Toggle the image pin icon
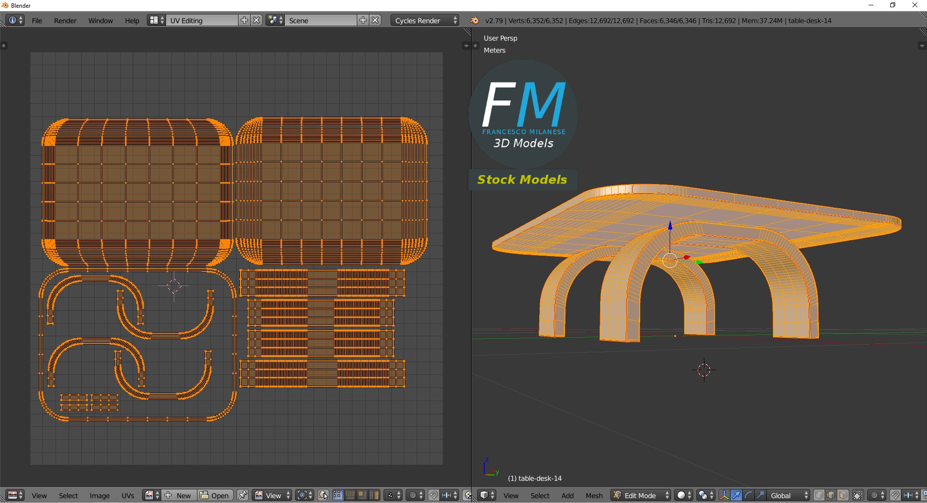 pos(243,496)
